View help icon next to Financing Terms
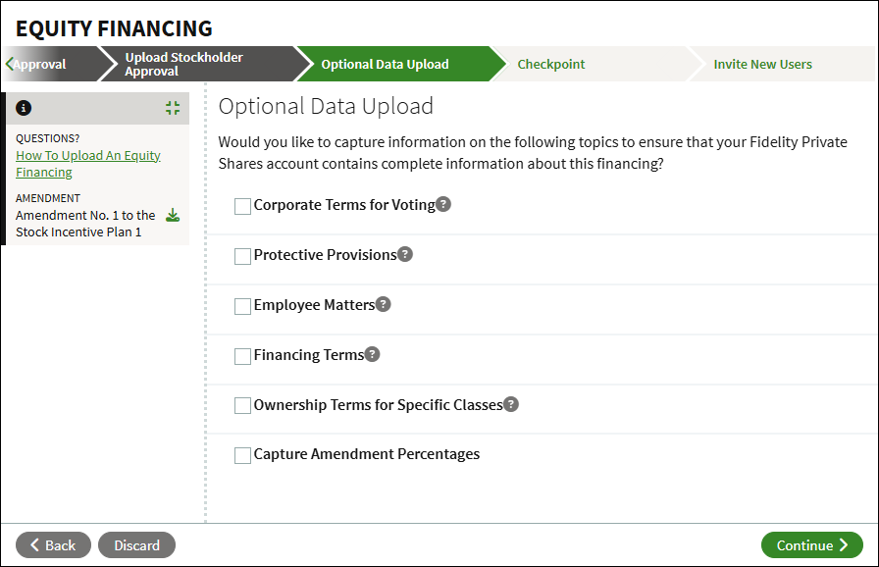Image resolution: width=879 pixels, height=567 pixels. click(372, 354)
